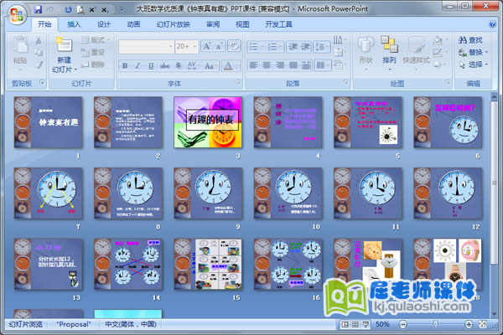
Task: Open the Layout (版式) dropdown
Action: tap(96, 39)
